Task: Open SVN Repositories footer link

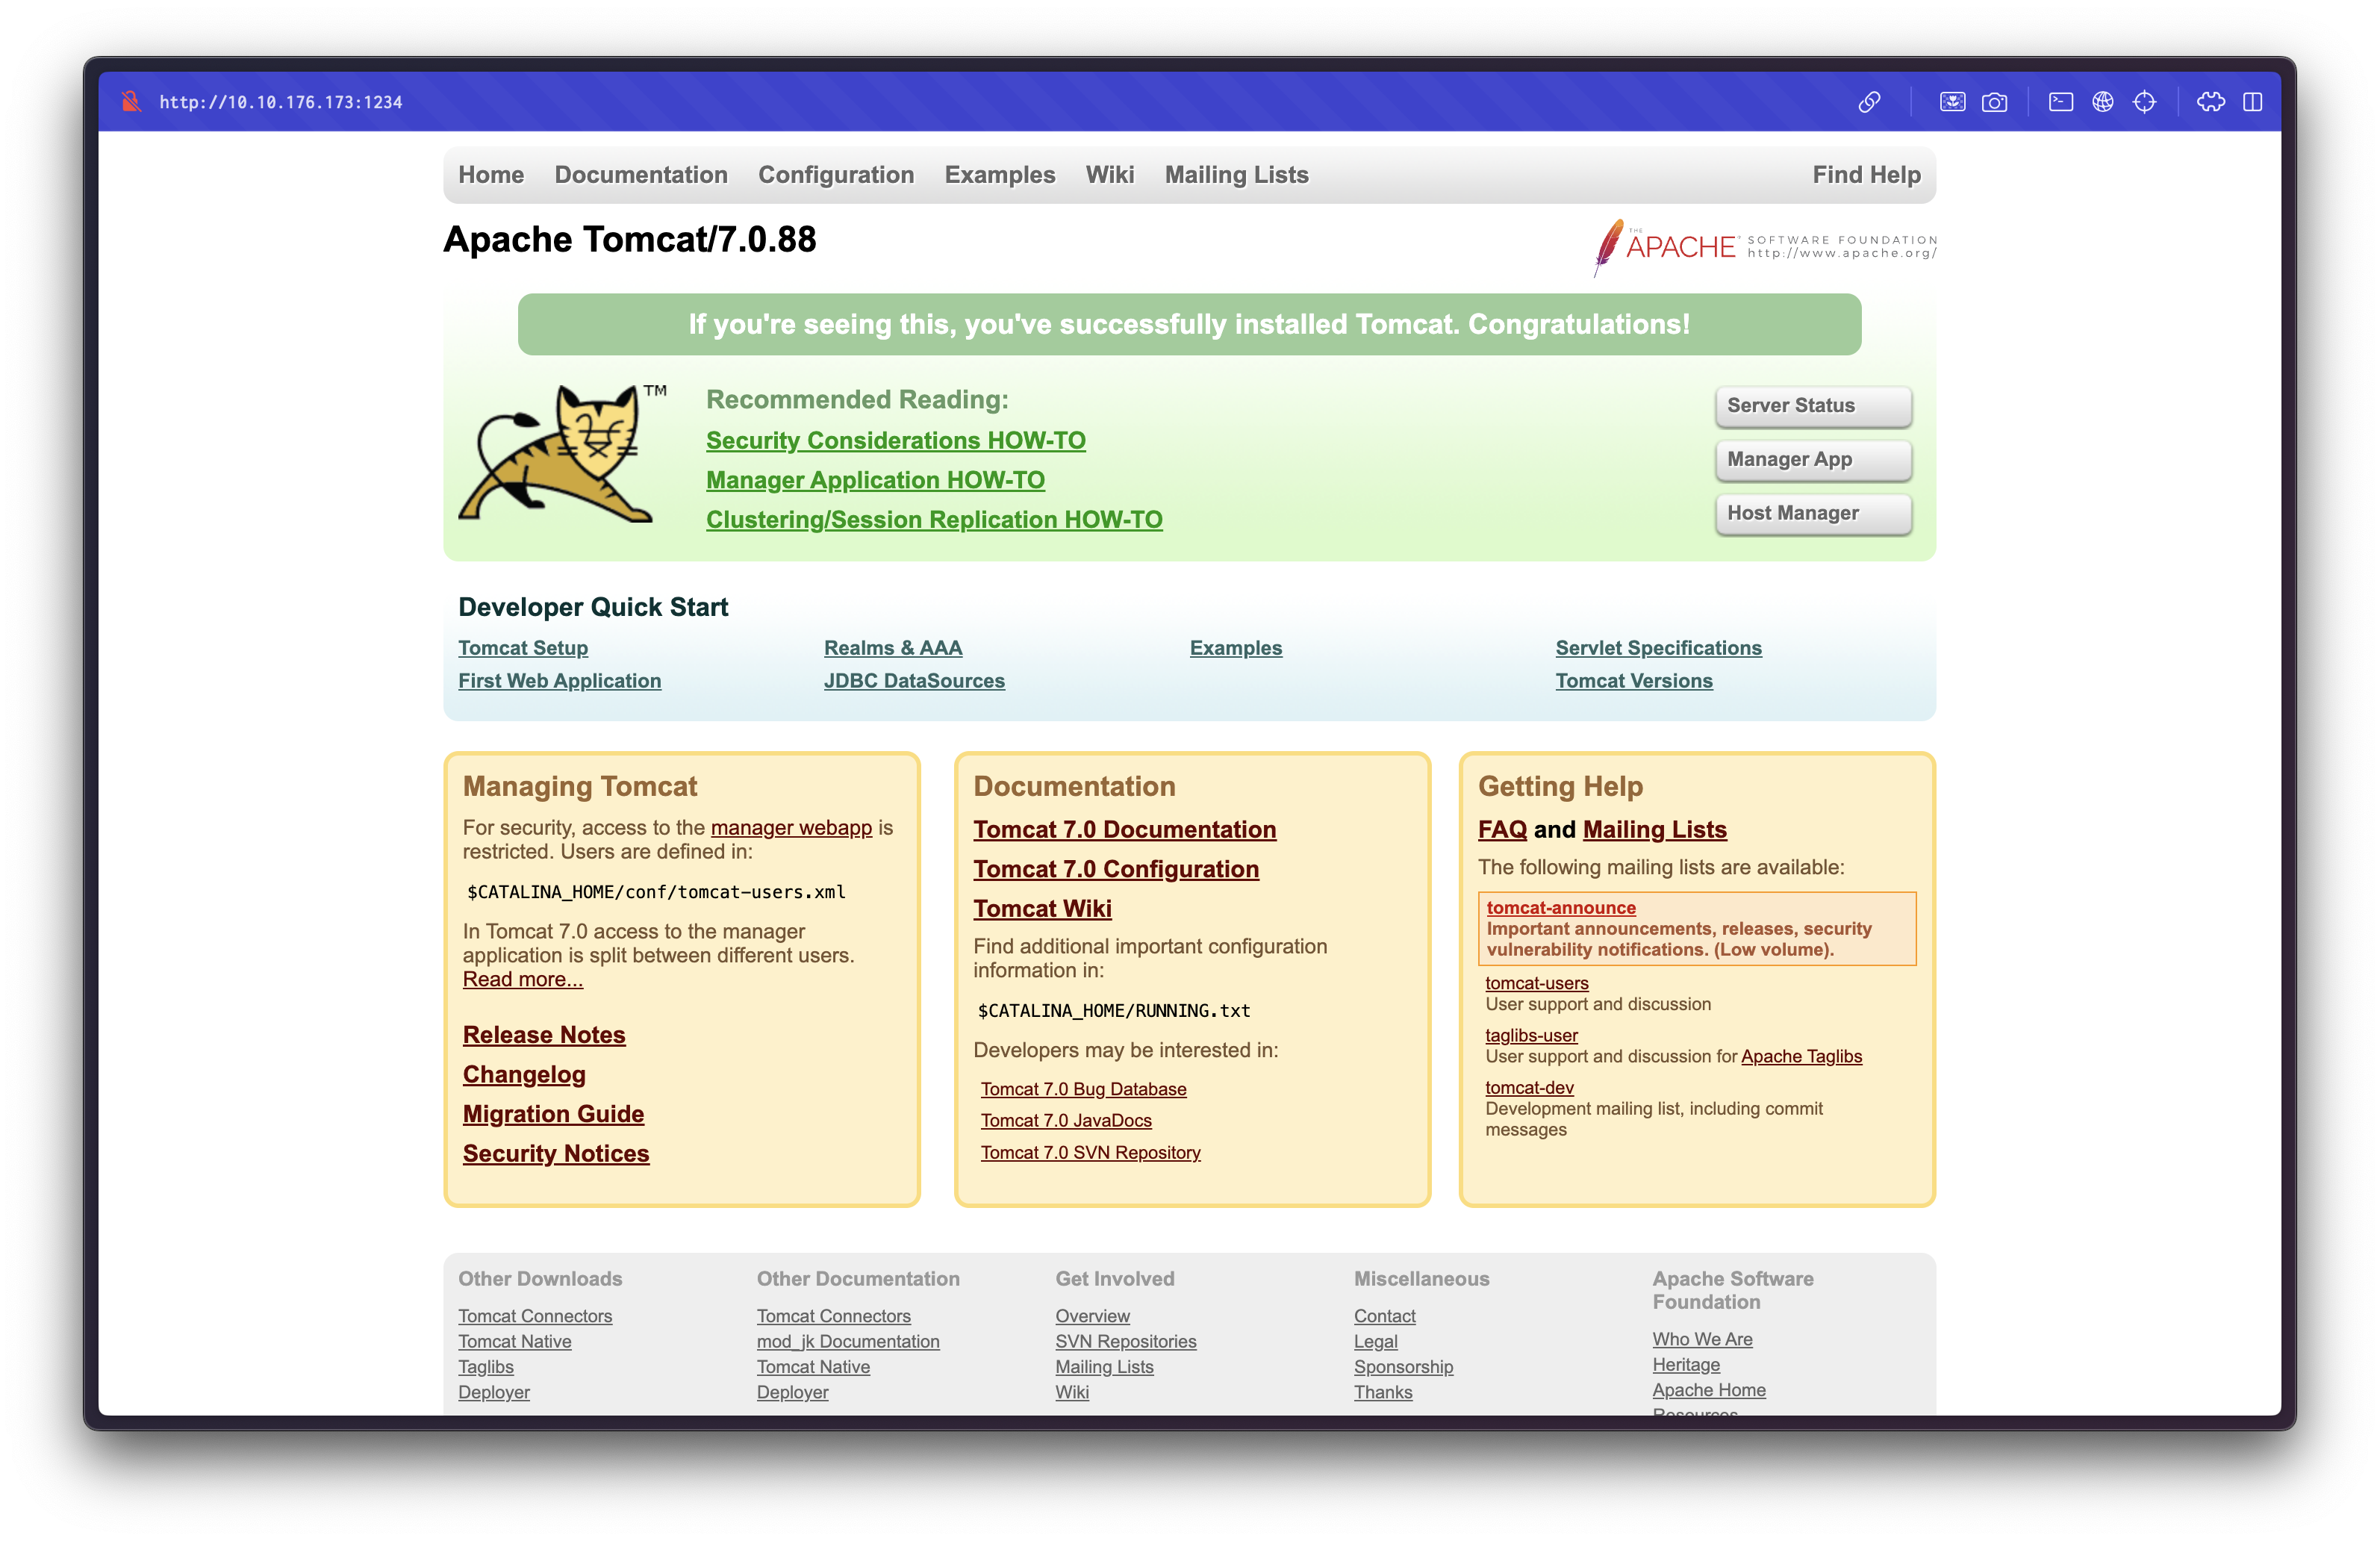Action: pos(1125,1342)
